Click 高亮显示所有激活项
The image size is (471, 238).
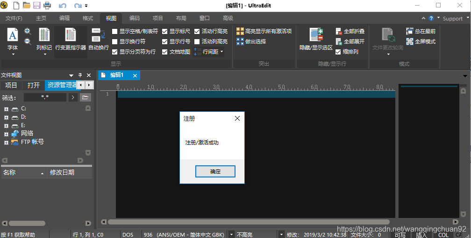[264, 31]
